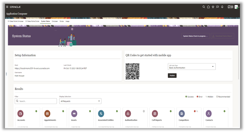Open the Accounts card label
Viewport: 245px width, 132px height.
[21, 120]
